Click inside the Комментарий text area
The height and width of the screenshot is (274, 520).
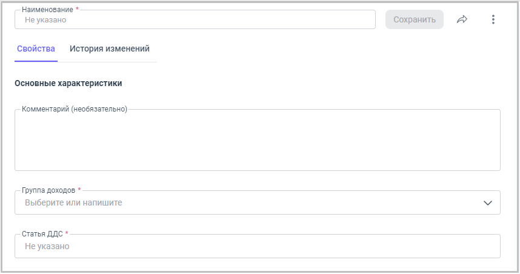point(257,142)
